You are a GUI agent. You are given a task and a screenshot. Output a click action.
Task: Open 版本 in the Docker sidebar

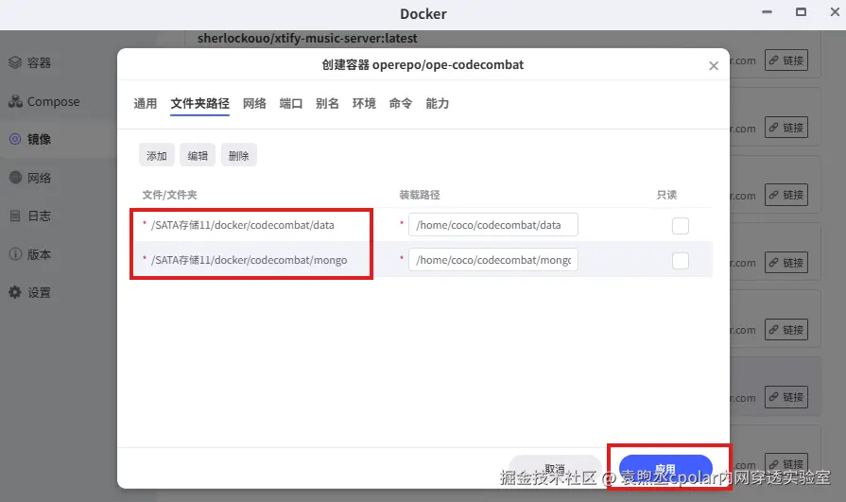[x=30, y=254]
